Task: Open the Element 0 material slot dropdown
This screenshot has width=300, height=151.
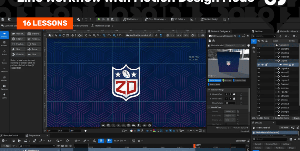Action: (x=235, y=46)
